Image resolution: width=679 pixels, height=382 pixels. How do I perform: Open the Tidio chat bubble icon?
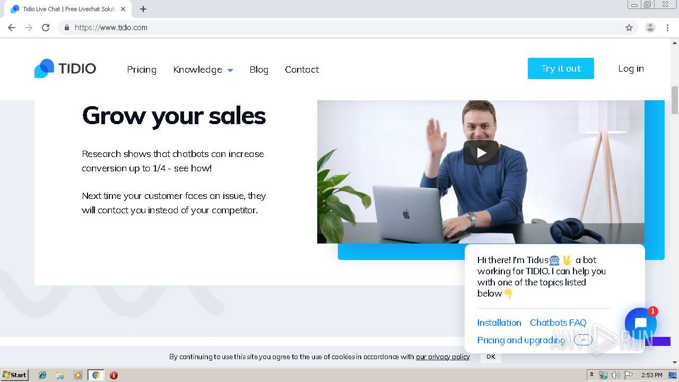pos(640,323)
